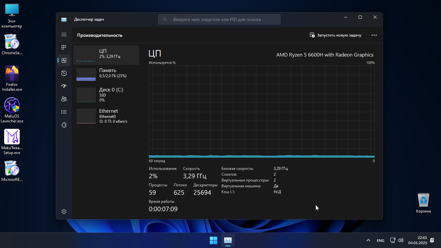Open the clock and date 22:01
441x248 pixels.
417,240
